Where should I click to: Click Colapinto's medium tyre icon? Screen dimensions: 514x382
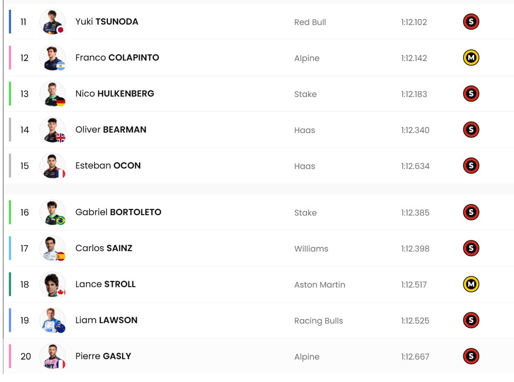471,58
